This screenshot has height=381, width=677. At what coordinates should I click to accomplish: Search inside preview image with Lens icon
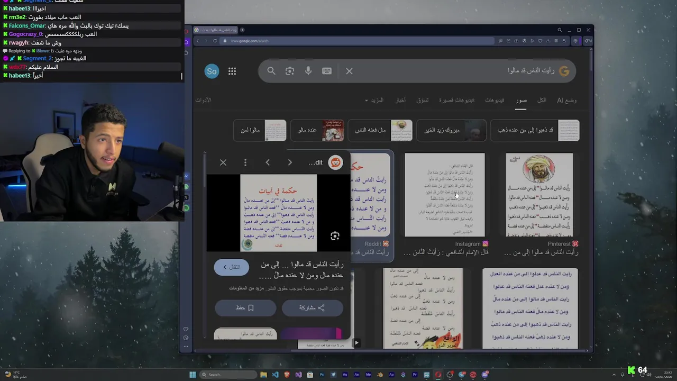coord(335,236)
